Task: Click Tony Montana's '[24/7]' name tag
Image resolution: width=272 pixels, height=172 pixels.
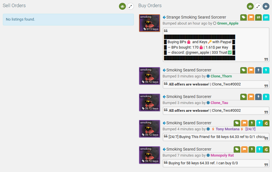Action: tap(250, 129)
